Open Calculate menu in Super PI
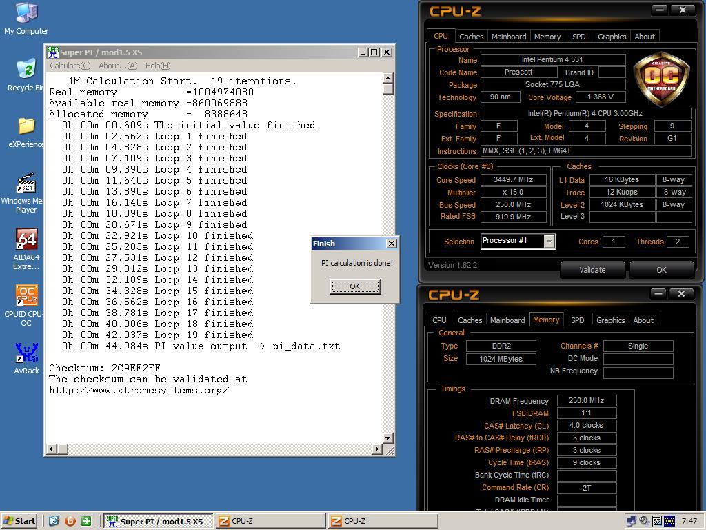Image resolution: width=706 pixels, height=530 pixels. tap(70, 66)
